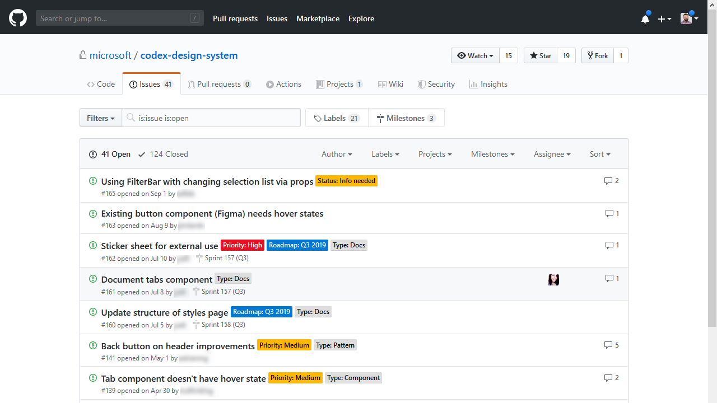Open the notifications bell
This screenshot has width=717, height=403.
tap(645, 18)
